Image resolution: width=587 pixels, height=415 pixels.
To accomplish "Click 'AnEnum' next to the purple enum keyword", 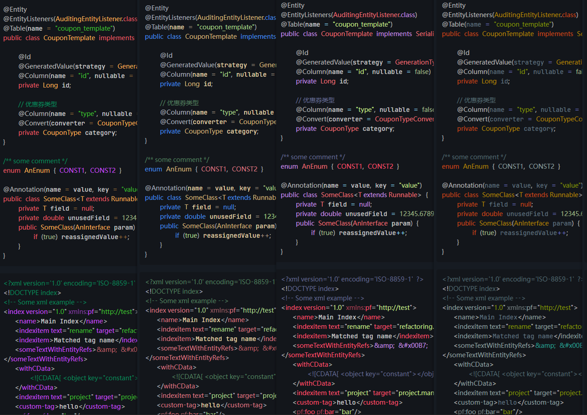I will 314,167.
